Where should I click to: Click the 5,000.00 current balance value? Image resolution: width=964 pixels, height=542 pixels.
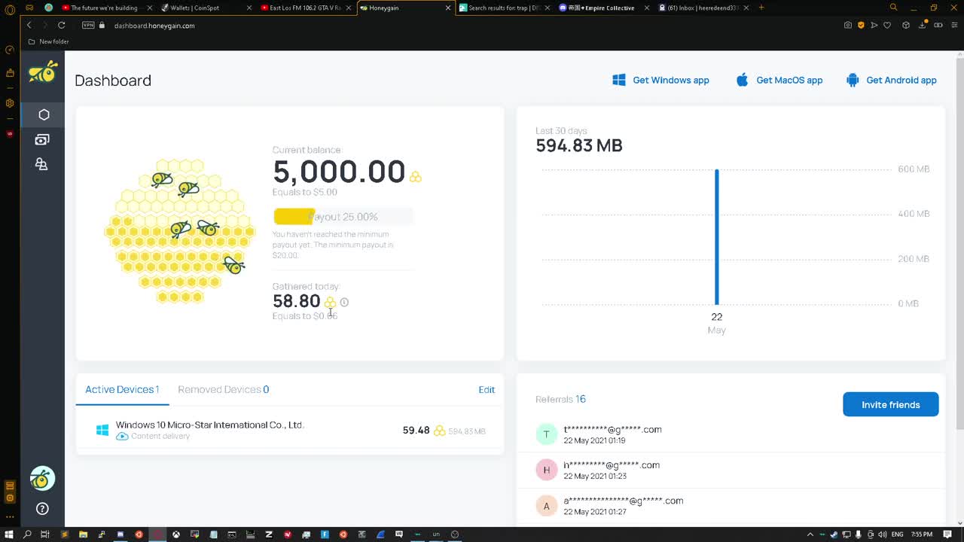click(339, 172)
